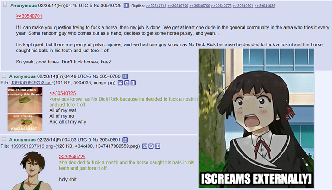Click Google image search icon for 1393580949252.jpg
Screen dimensions: 332x190
(x=127, y=83)
